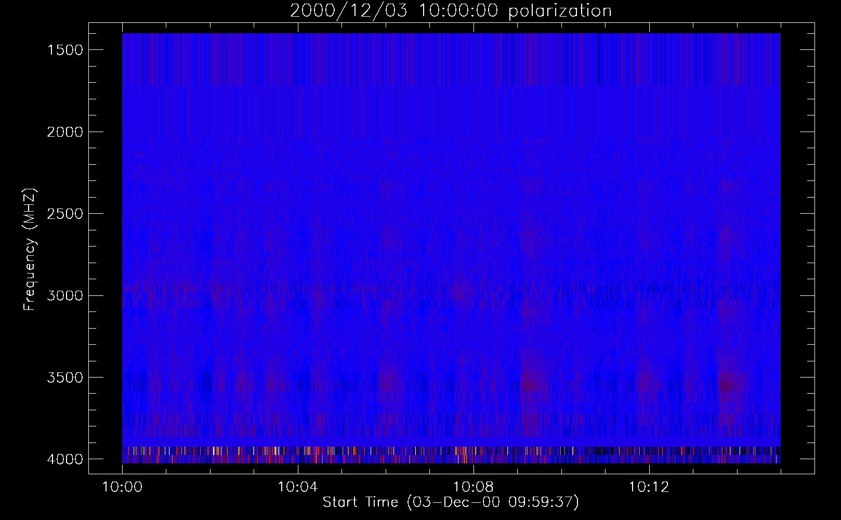Click the 'Frequency (MHZ)' axis label
The width and height of the screenshot is (841, 520).
(30, 250)
